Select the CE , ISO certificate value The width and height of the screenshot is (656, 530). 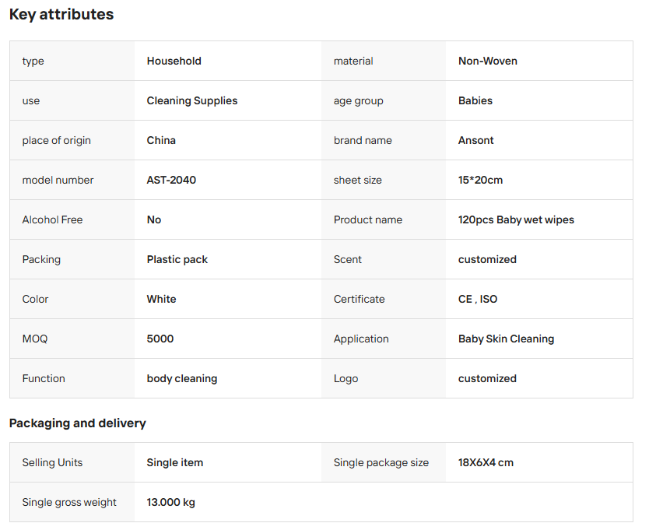(478, 300)
